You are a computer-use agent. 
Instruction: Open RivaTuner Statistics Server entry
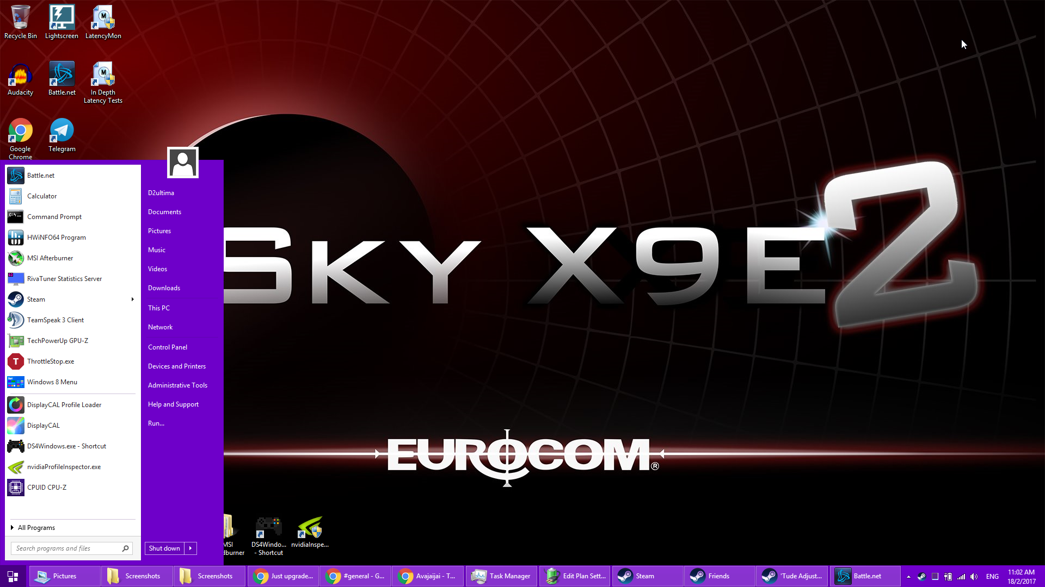(x=73, y=279)
